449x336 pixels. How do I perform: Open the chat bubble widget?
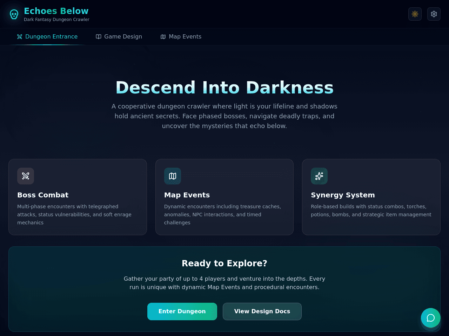point(431,318)
